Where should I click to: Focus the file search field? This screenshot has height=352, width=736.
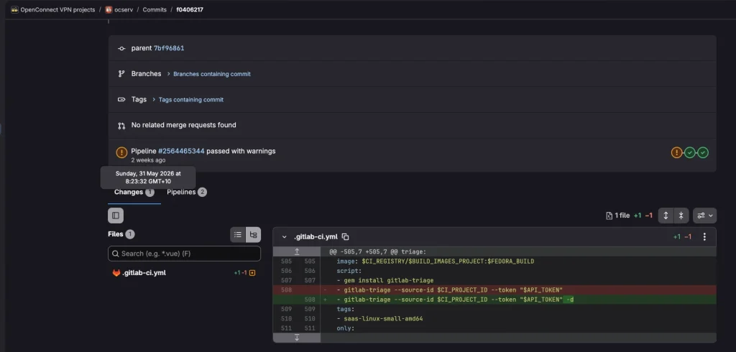184,254
